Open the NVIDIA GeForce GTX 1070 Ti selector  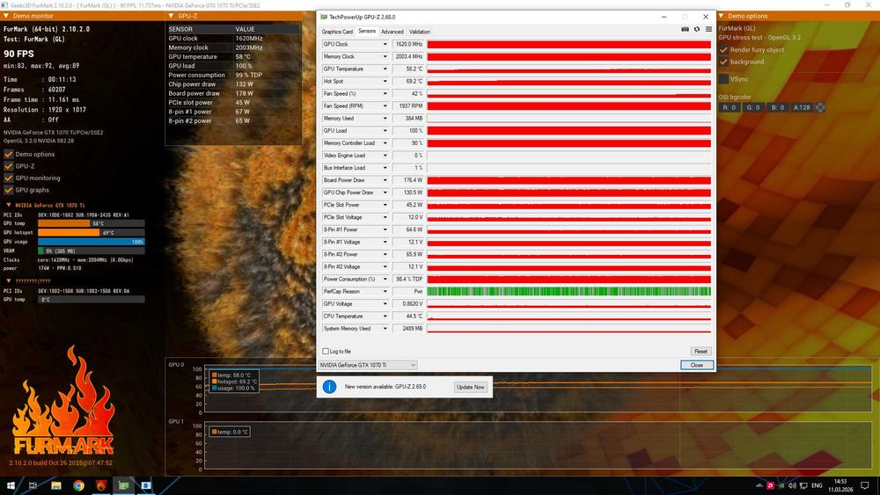point(368,365)
